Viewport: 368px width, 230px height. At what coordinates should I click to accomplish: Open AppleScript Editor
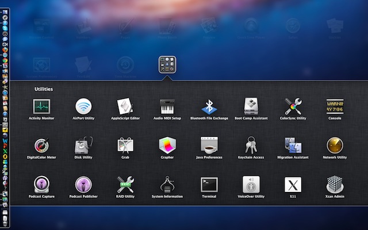click(x=125, y=106)
